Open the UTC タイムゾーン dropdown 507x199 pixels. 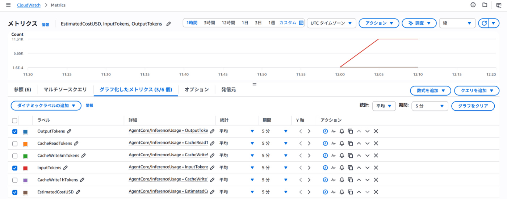coord(331,23)
